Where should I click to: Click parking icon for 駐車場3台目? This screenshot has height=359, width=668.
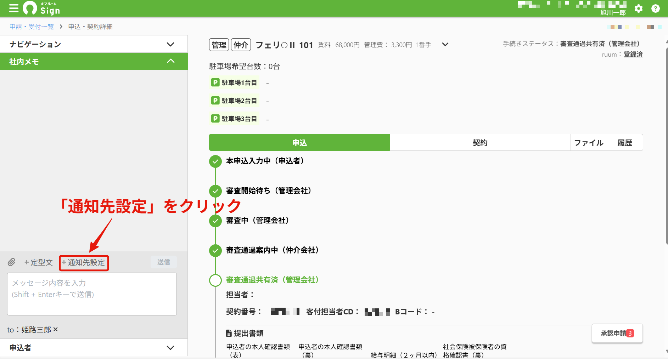pos(215,119)
